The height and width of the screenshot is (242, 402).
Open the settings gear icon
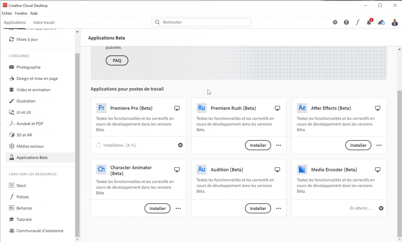tap(335, 22)
